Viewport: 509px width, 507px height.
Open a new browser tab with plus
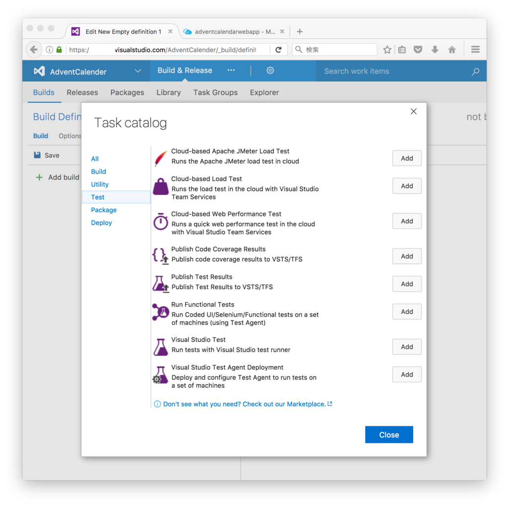coord(300,31)
